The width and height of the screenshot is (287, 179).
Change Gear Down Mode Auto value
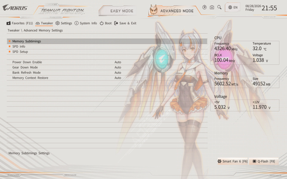118,67
